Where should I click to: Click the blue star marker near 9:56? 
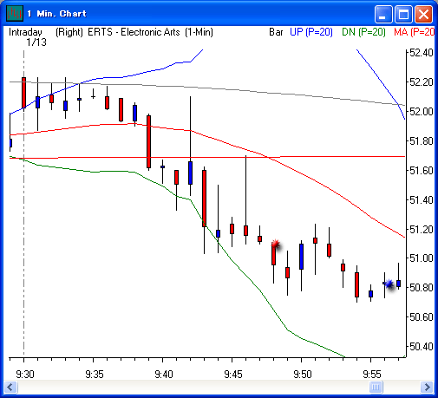point(389,284)
